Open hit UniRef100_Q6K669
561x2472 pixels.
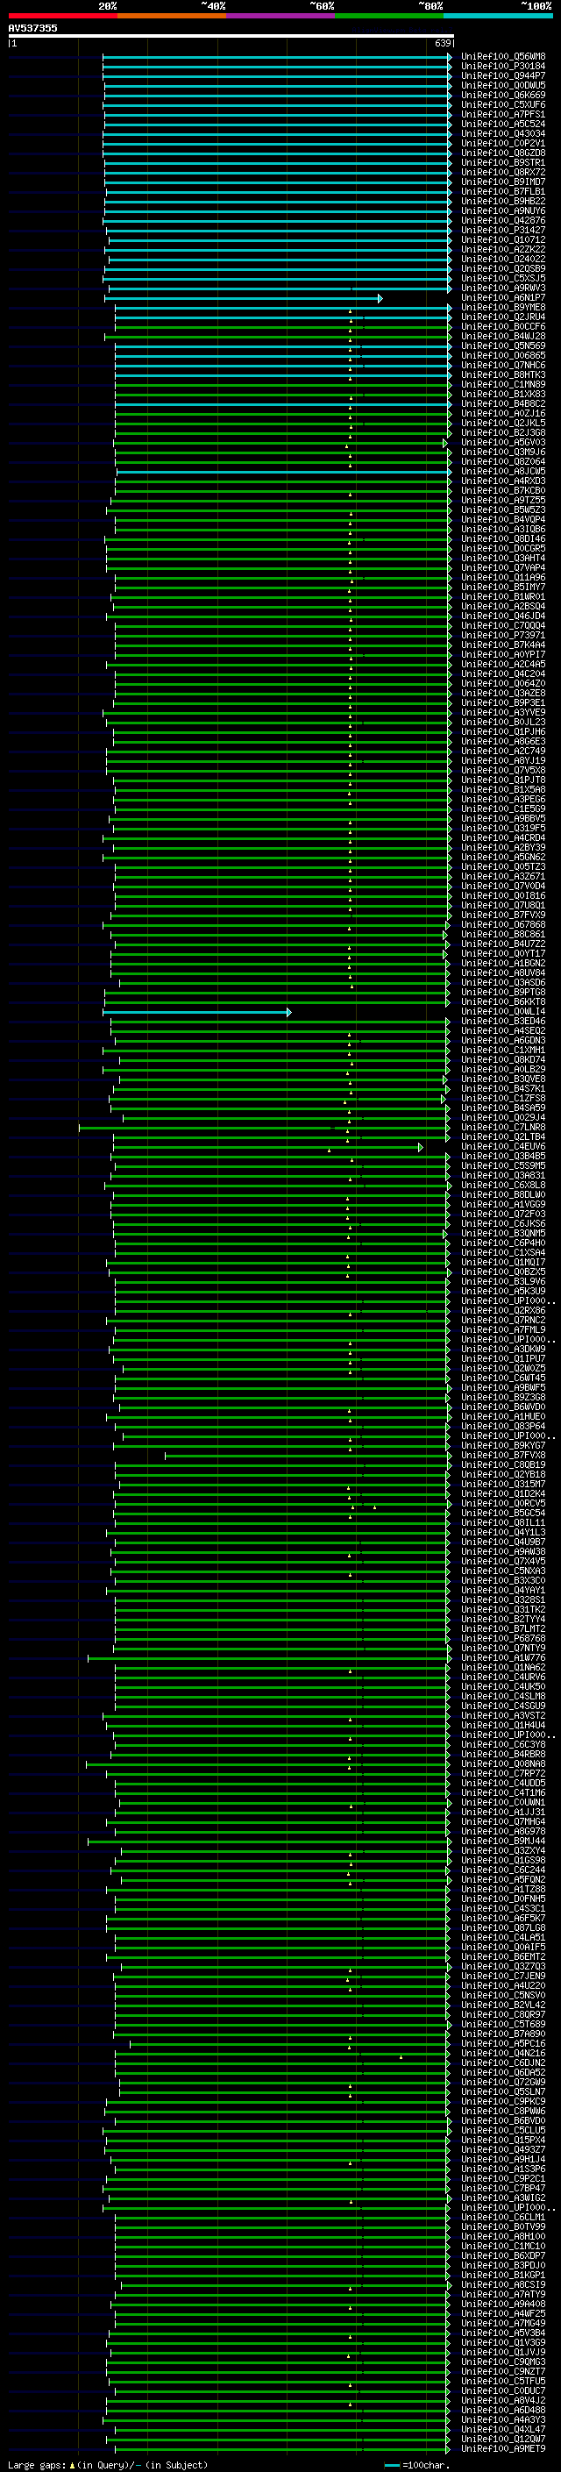coord(503,95)
